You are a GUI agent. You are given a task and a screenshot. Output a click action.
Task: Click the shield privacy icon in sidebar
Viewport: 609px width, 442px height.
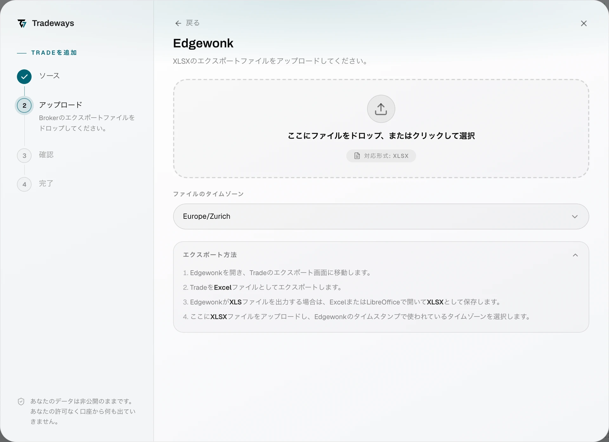click(x=21, y=401)
